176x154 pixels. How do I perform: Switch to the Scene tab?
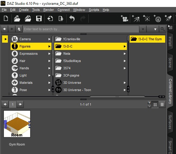170,63
